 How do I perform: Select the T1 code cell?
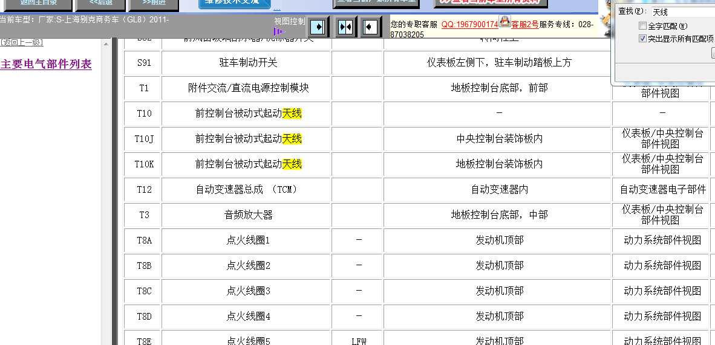click(x=143, y=88)
